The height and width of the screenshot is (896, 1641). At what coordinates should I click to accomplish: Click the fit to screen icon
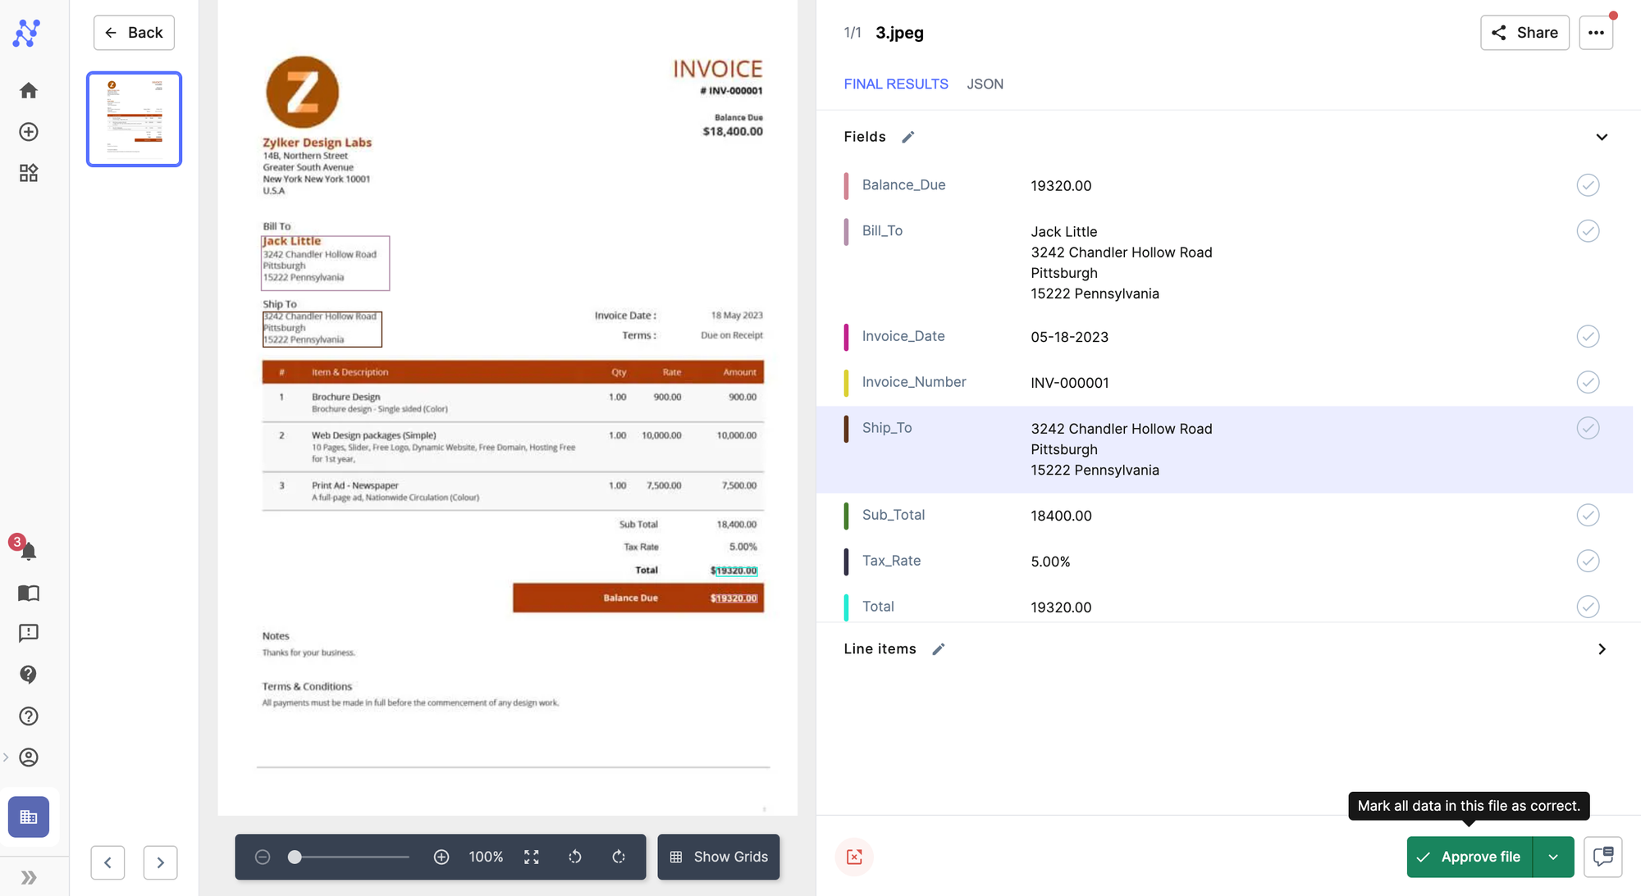click(x=532, y=857)
